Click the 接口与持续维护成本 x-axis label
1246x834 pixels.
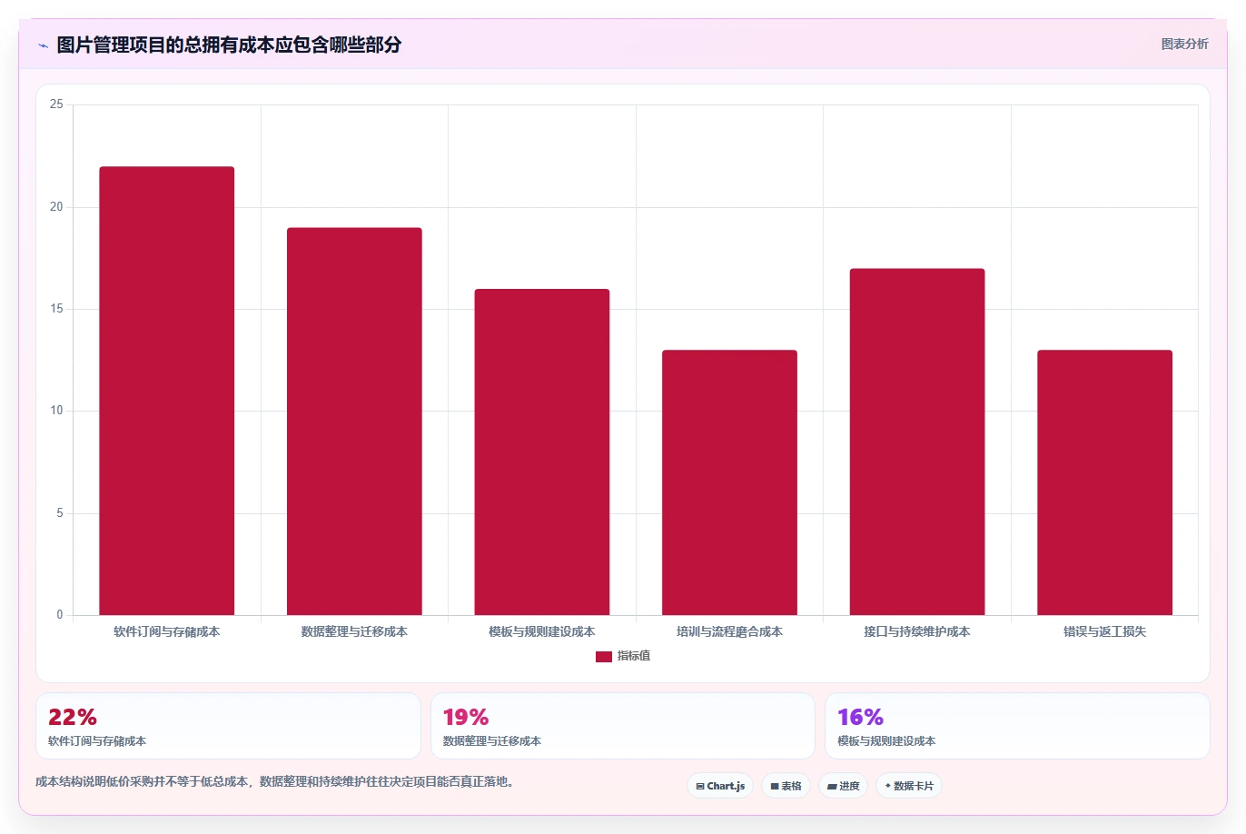point(917,631)
